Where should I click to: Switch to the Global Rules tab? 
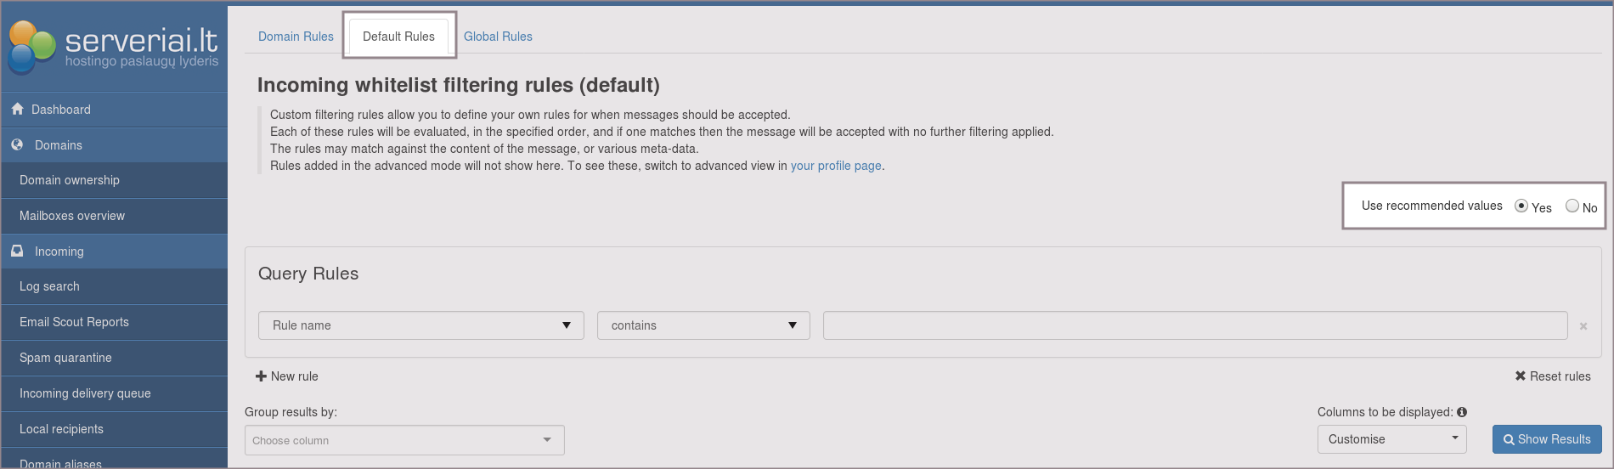coord(498,37)
